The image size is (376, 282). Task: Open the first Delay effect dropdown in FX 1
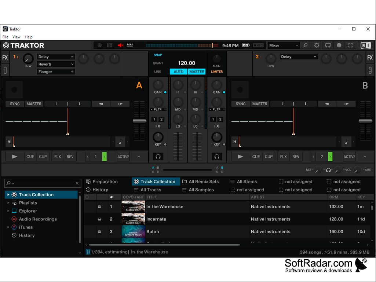[56, 57]
